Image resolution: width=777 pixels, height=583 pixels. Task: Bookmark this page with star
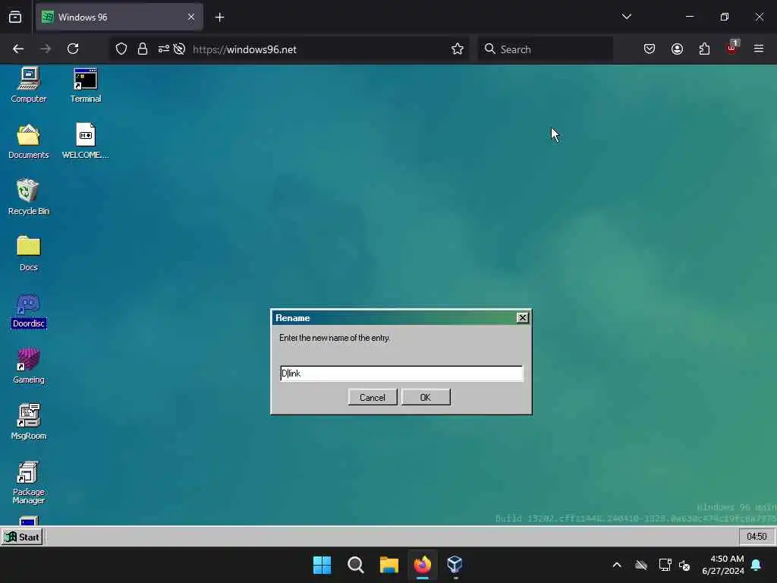(x=458, y=49)
